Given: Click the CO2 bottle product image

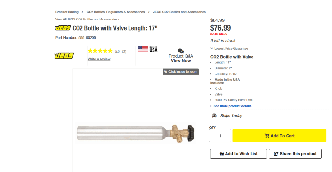Looking at the screenshot, I should (x=135, y=133).
